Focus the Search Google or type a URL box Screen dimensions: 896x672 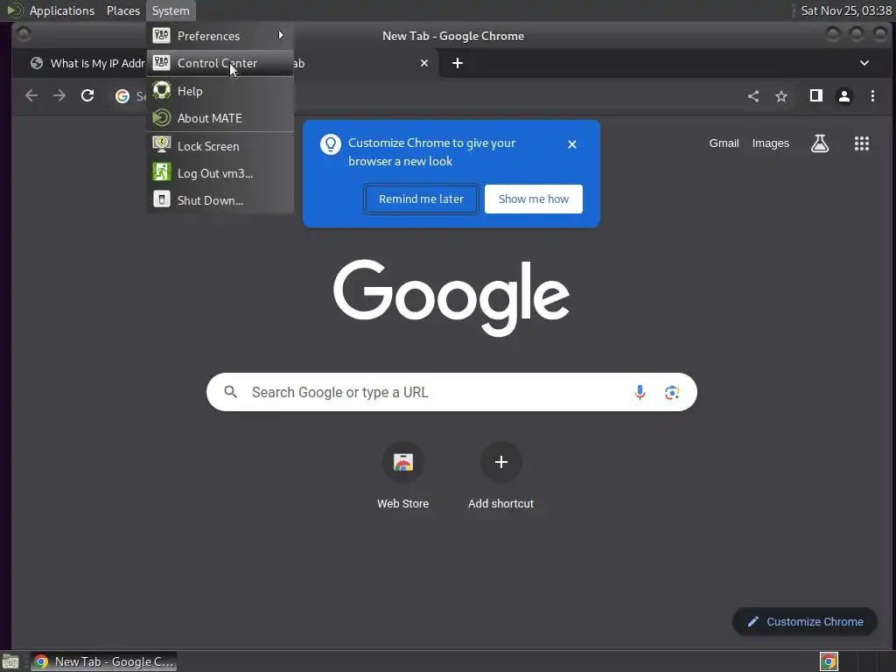(451, 392)
